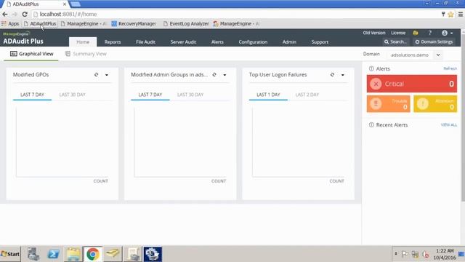Switch to the Home tab
The image size is (465, 262).
click(83, 42)
